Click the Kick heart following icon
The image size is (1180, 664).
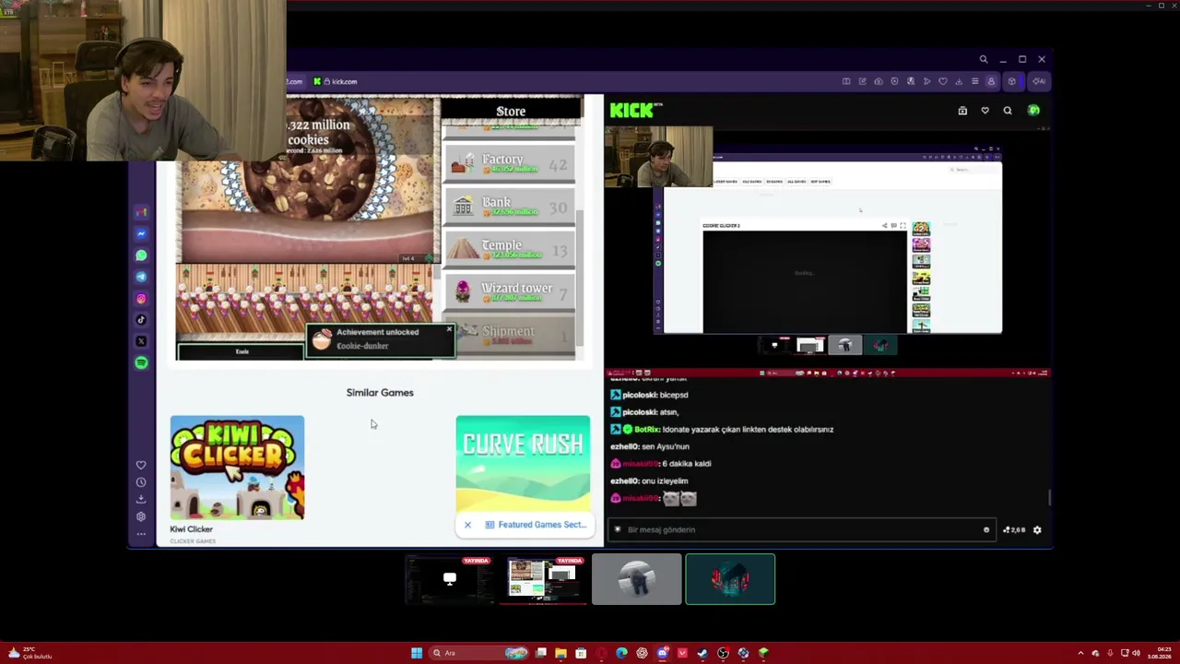[x=985, y=111]
